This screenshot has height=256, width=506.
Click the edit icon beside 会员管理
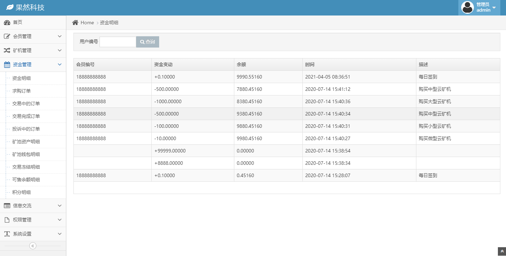click(x=7, y=37)
